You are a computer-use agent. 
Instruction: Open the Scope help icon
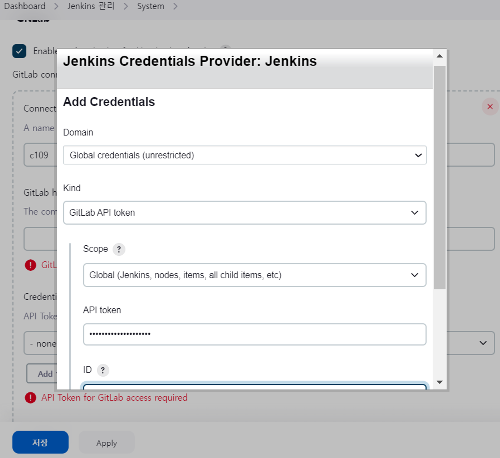point(119,249)
